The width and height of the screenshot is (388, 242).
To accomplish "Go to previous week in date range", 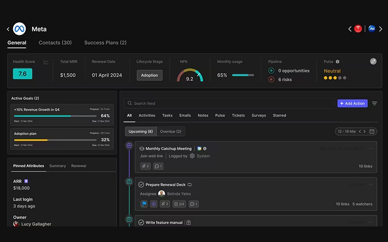I will click(360, 131).
